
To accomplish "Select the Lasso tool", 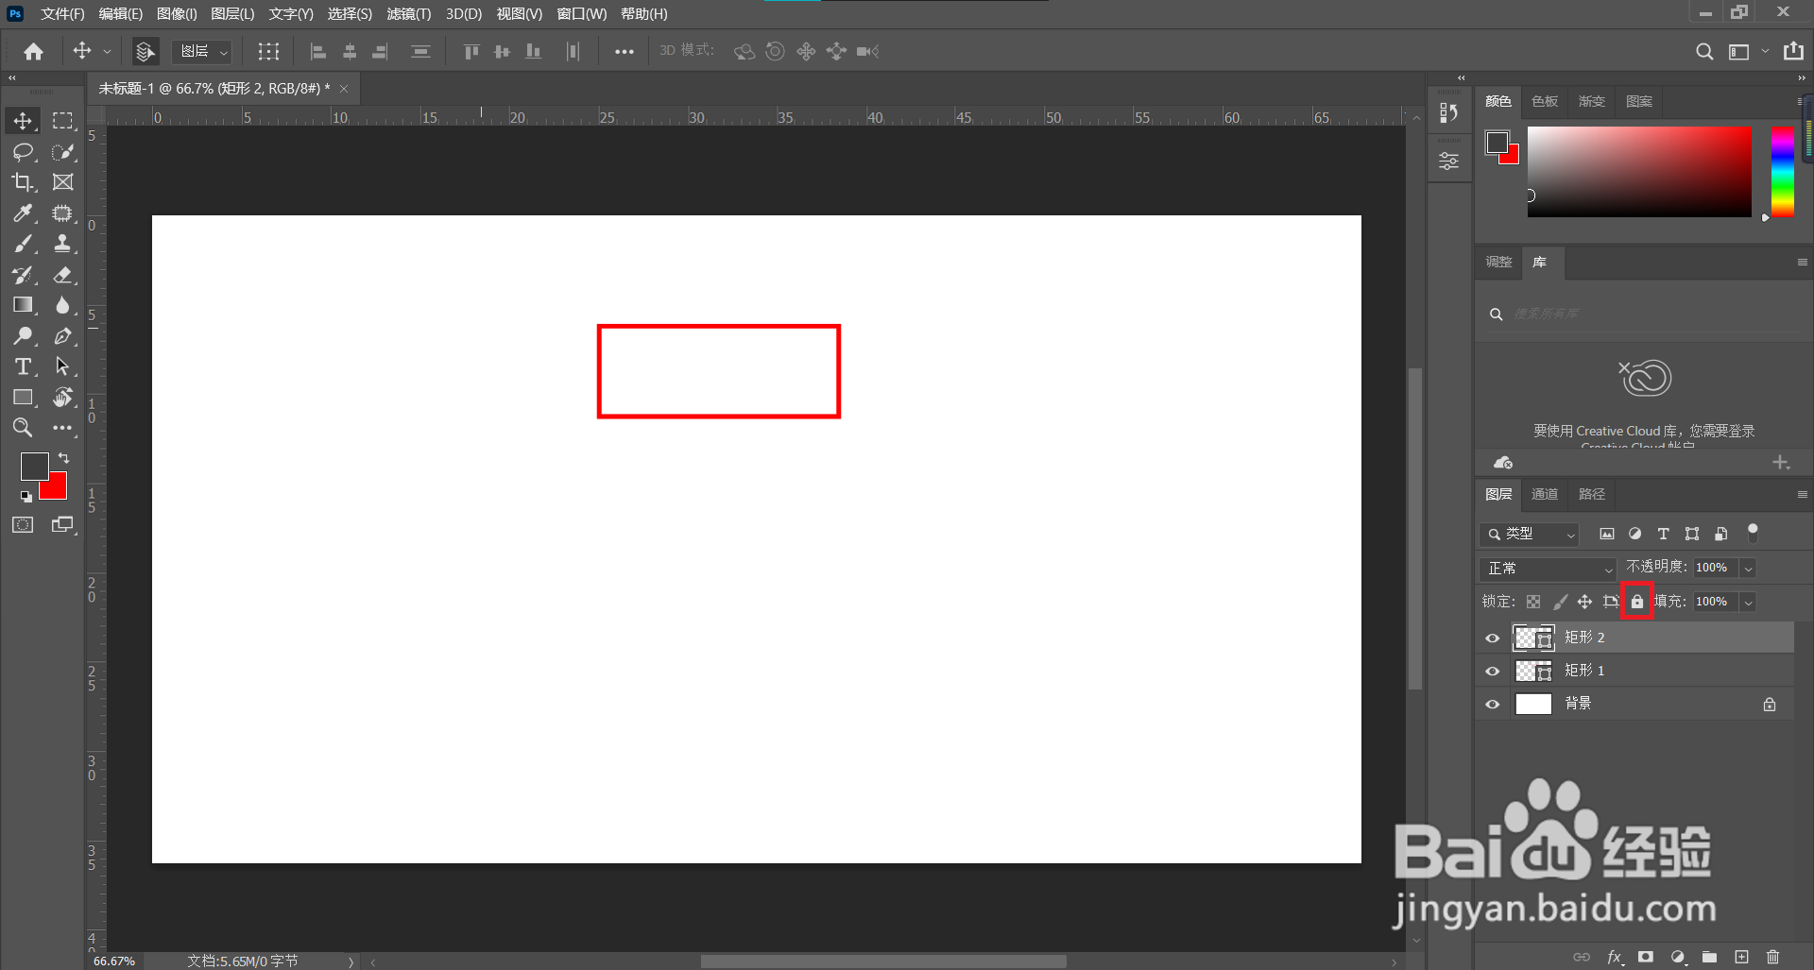I will click(x=23, y=152).
